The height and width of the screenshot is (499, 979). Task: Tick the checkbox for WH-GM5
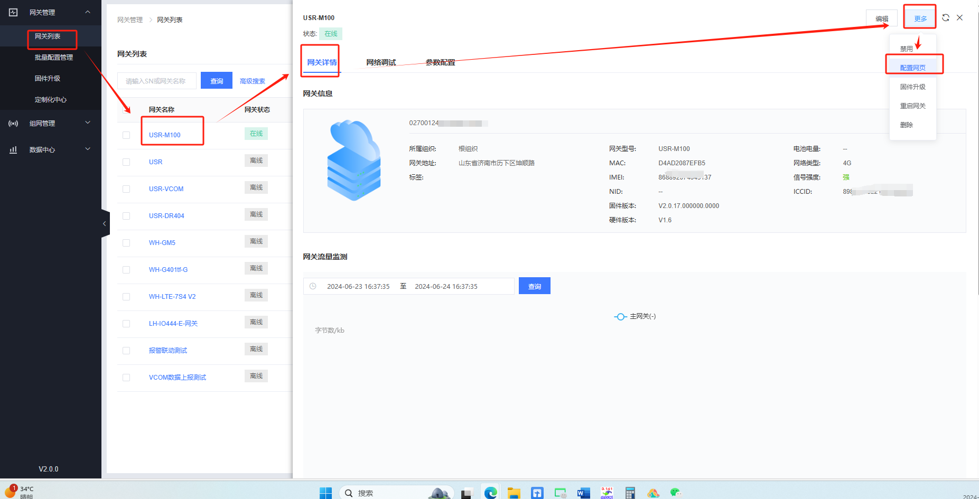coord(126,243)
